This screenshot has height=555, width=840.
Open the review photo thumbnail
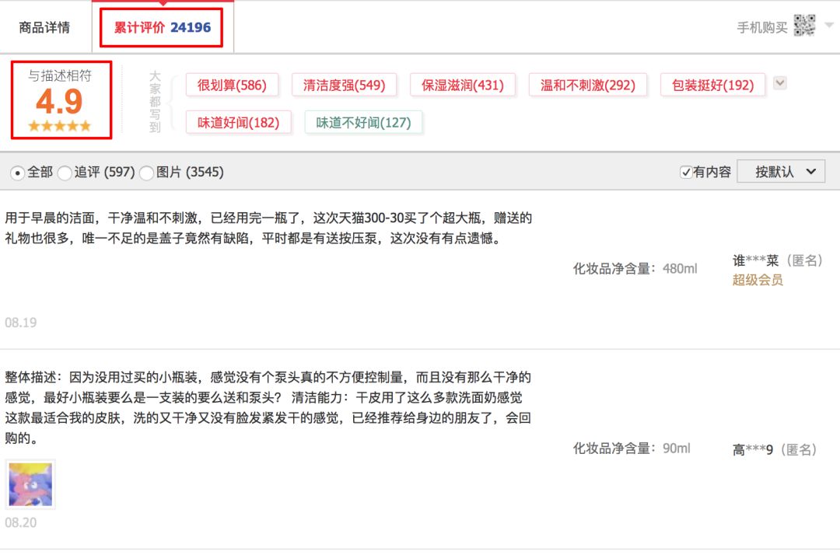point(32,484)
